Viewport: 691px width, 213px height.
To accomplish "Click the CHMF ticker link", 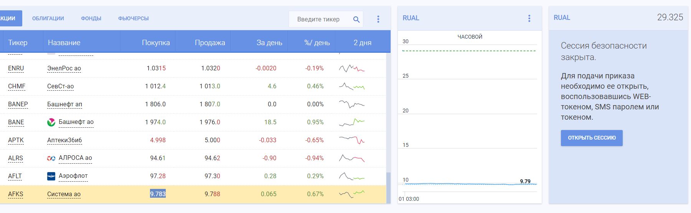I will coord(17,86).
